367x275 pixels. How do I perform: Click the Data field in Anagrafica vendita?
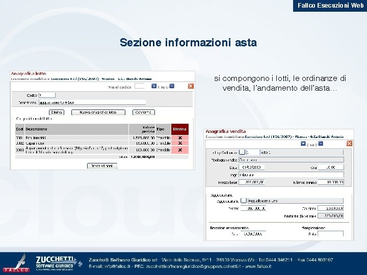(x=251, y=167)
